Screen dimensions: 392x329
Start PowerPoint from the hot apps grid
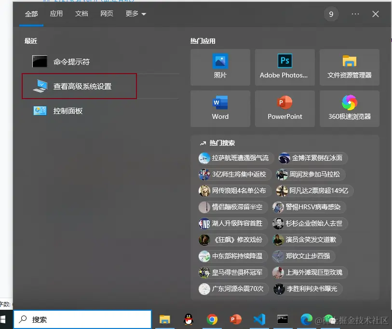pos(284,108)
